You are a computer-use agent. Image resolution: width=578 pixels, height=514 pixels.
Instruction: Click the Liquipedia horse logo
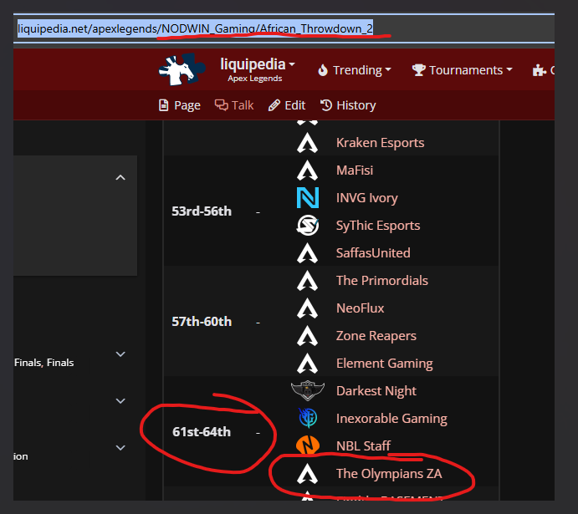[x=182, y=69]
